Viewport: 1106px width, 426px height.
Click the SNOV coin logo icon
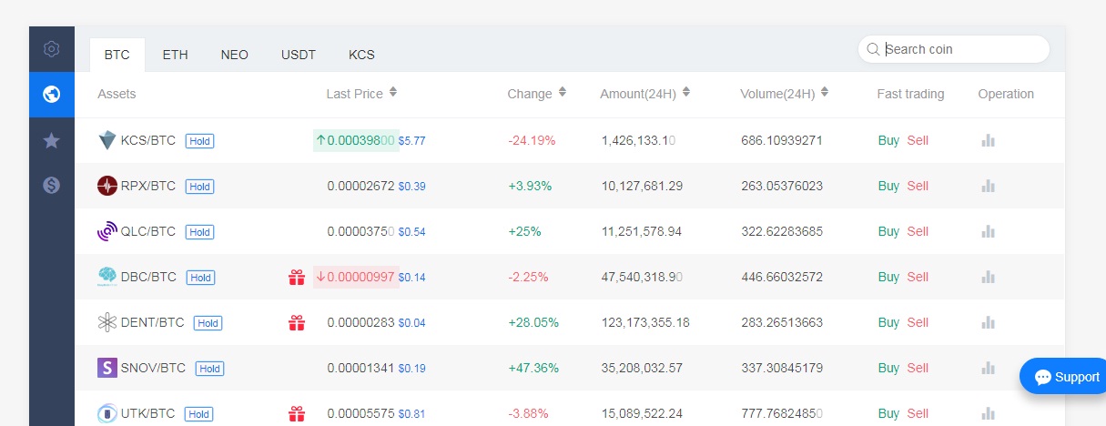point(107,368)
